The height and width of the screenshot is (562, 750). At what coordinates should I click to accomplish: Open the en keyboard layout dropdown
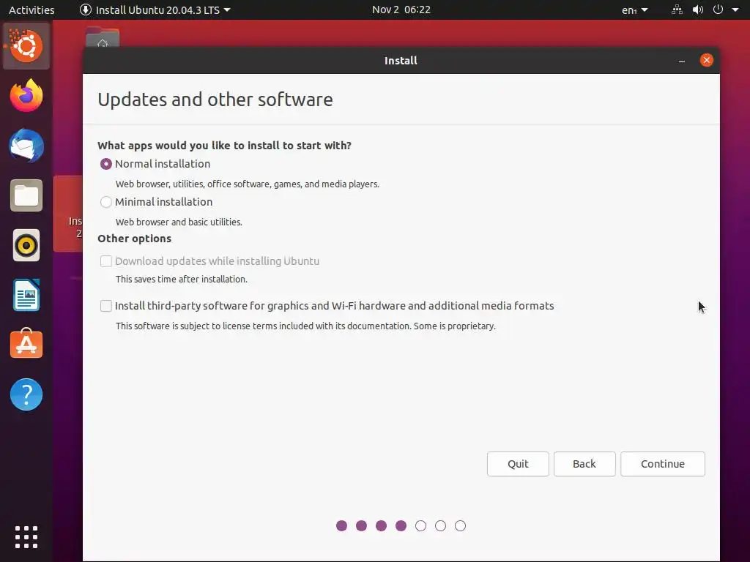[x=635, y=10]
